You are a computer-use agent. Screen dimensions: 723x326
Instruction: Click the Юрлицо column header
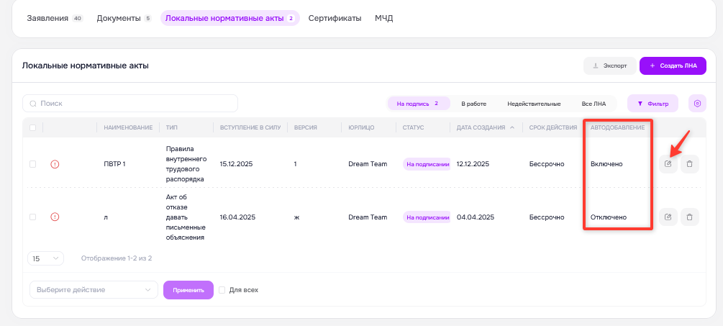pyautogui.click(x=361, y=127)
